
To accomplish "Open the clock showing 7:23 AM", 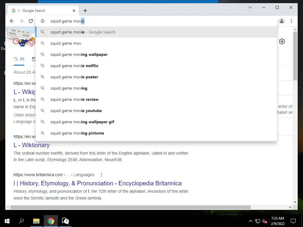I will click(278, 221).
